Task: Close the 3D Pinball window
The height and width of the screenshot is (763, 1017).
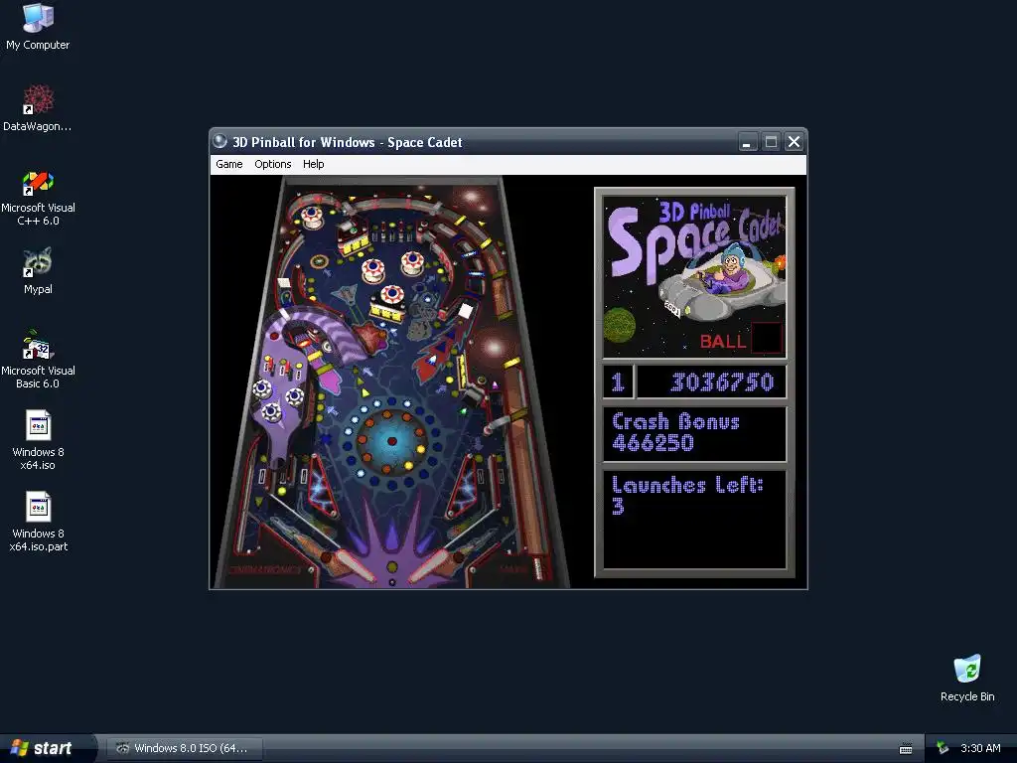Action: tap(794, 141)
